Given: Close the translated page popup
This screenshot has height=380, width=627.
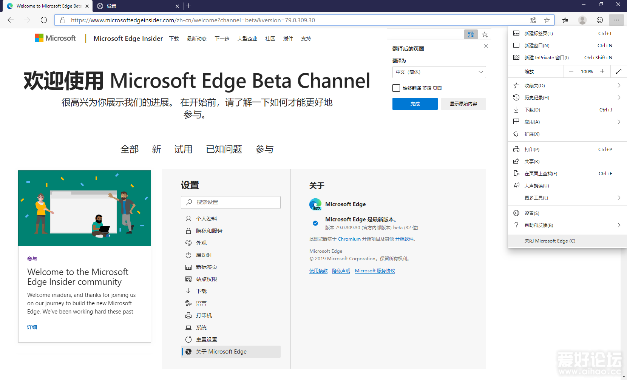Looking at the screenshot, I should click(x=486, y=46).
